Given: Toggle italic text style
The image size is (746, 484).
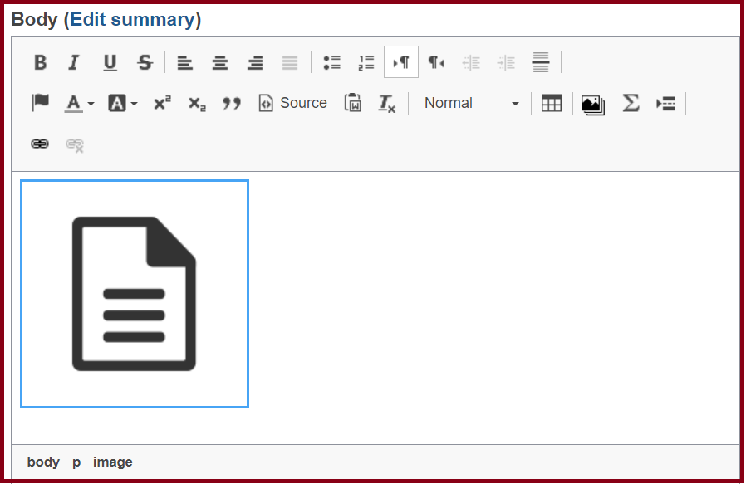Looking at the screenshot, I should coord(74,62).
